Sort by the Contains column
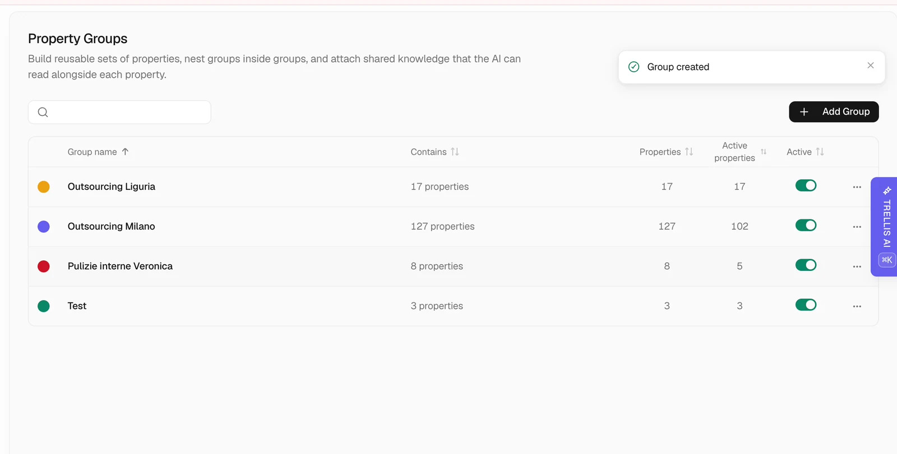This screenshot has height=454, width=897. click(x=455, y=152)
